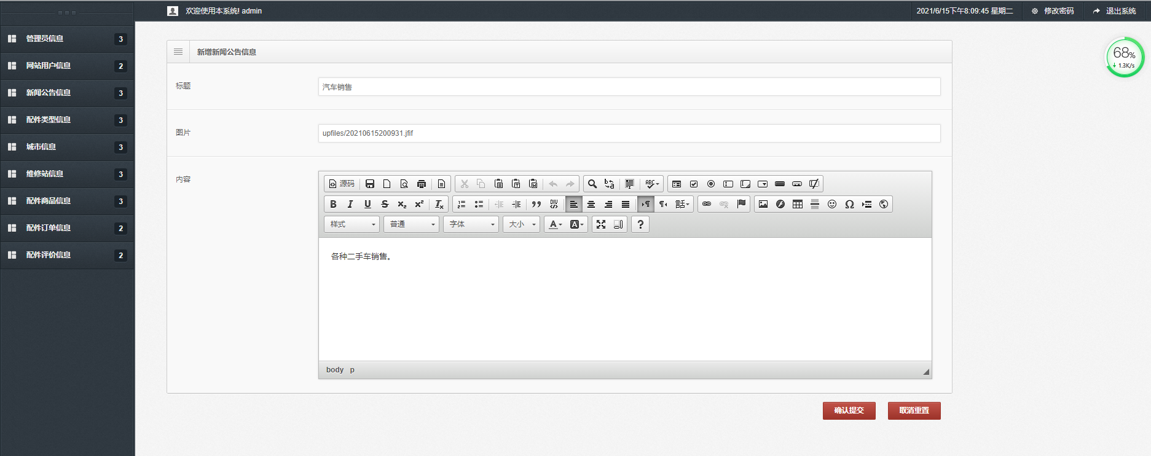1151x456 pixels.
Task: Insert a horizontal line
Action: [815, 204]
